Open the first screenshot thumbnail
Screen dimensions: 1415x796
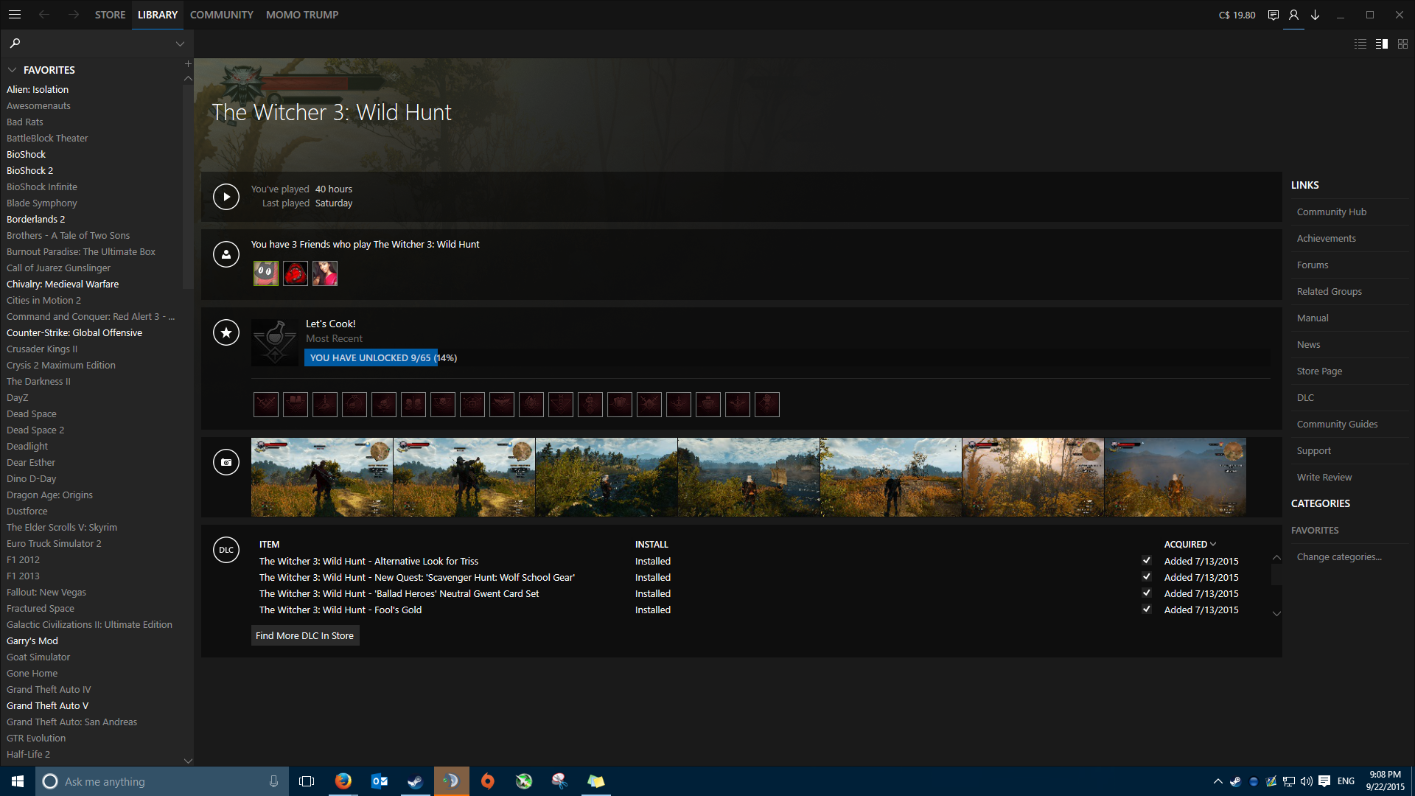click(x=322, y=477)
